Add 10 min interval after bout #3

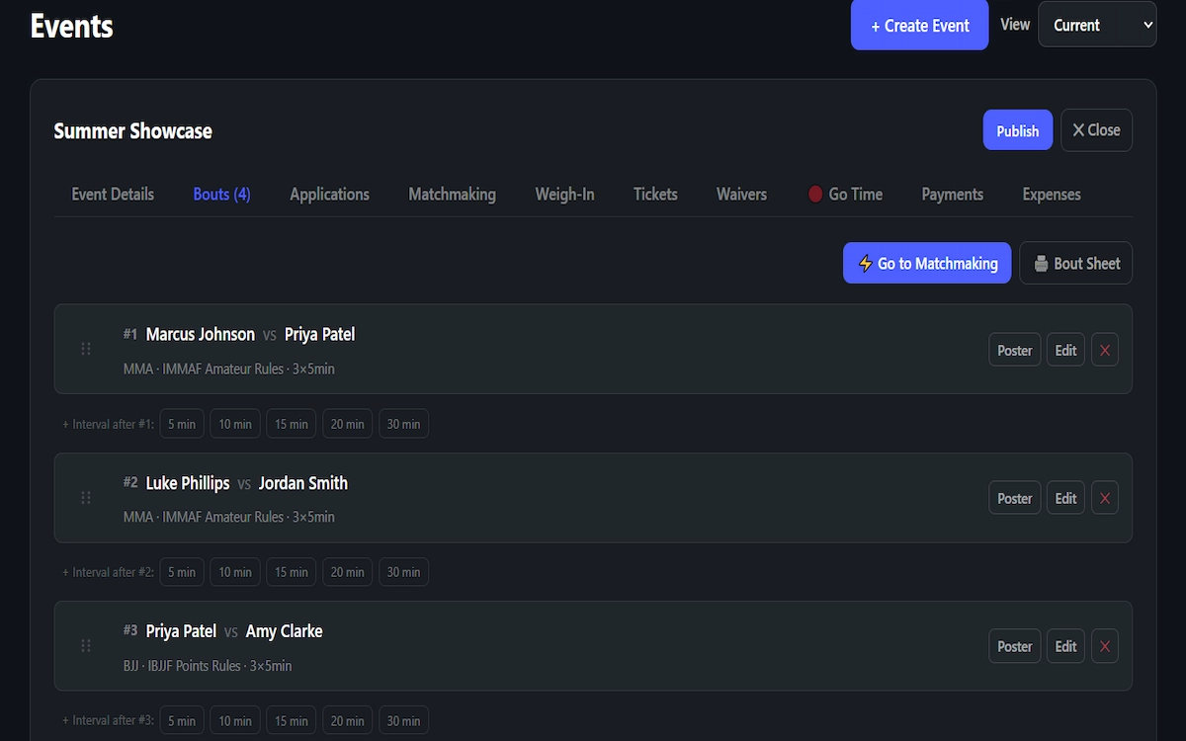(x=235, y=720)
